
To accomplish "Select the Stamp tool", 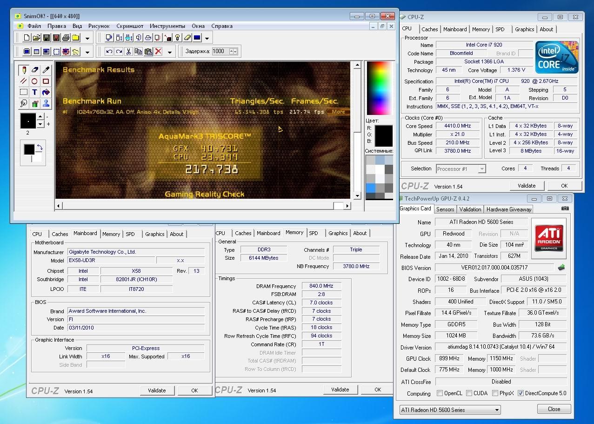I will (x=46, y=103).
